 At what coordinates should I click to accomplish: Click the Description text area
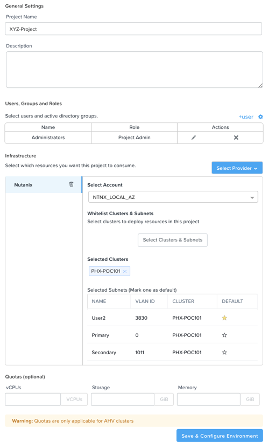135,70
